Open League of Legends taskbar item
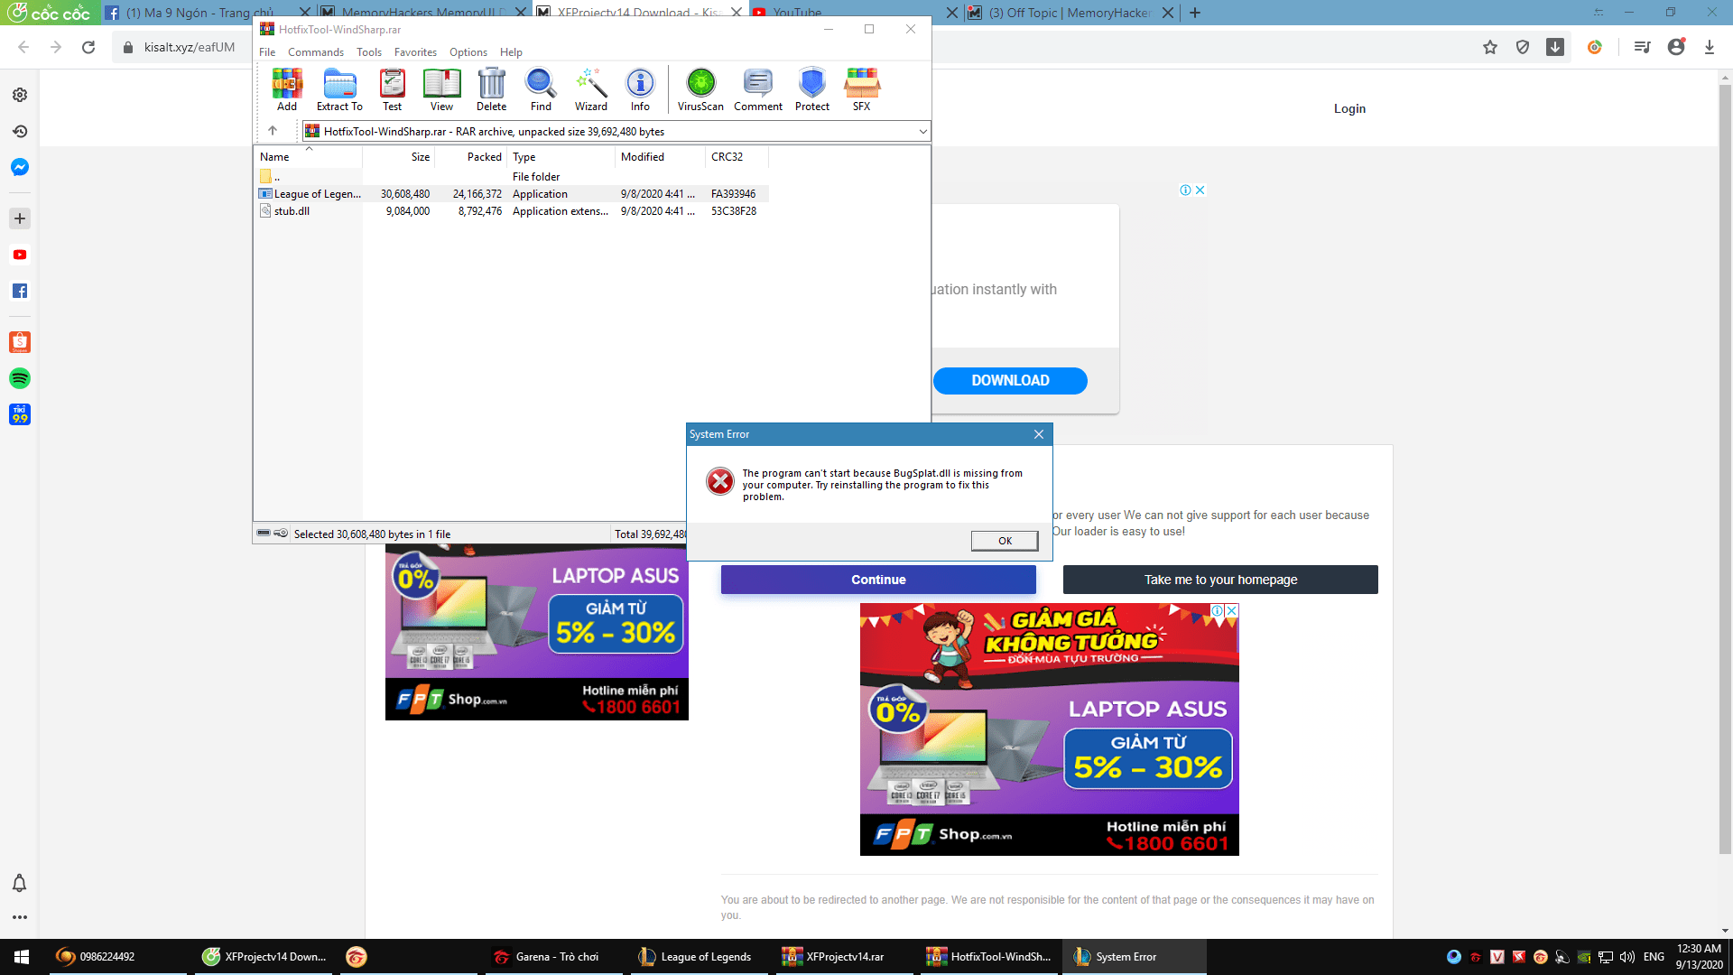Viewport: 1733px width, 975px height. (699, 957)
